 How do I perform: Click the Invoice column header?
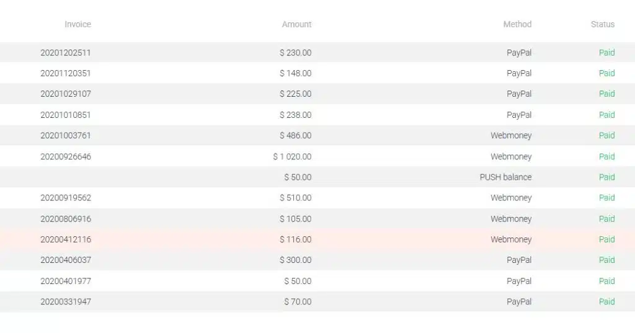click(x=78, y=24)
